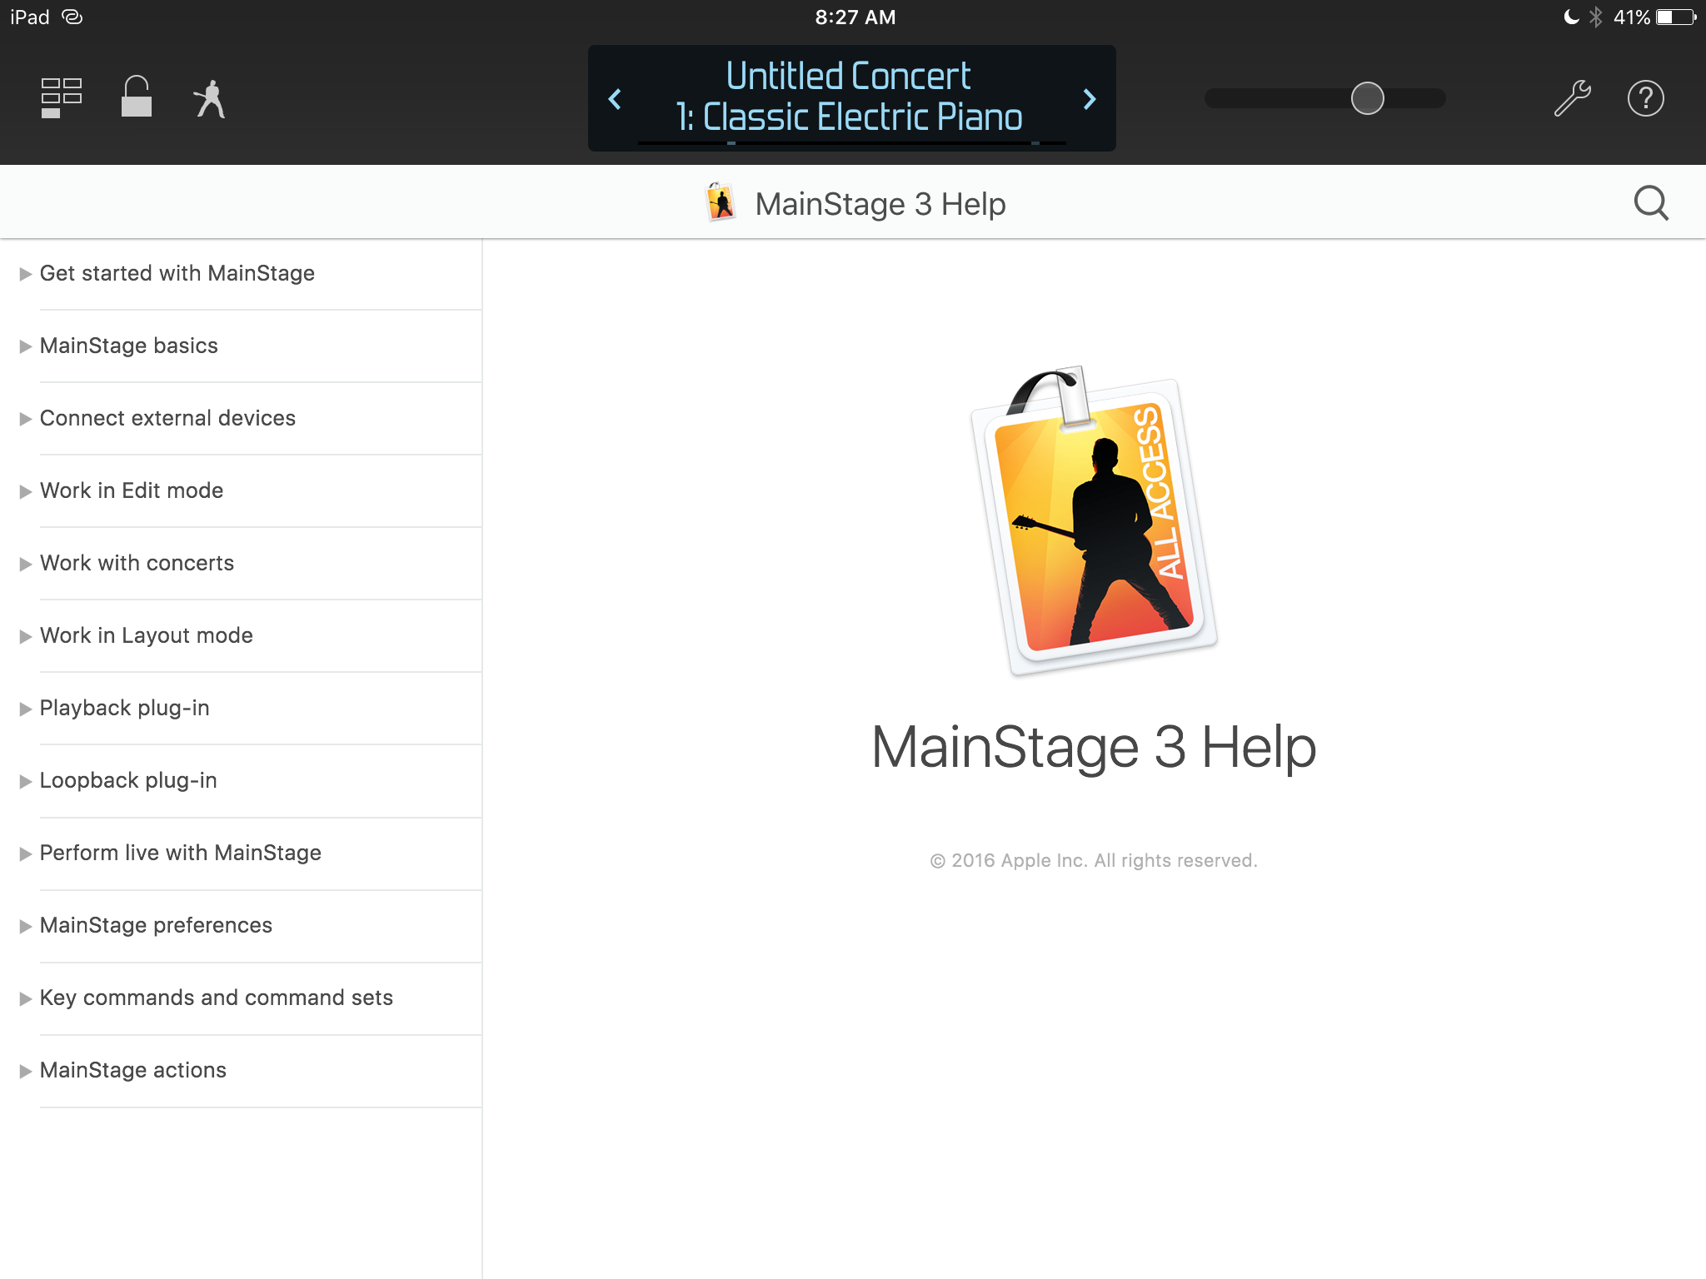The image size is (1706, 1279).
Task: Click the All Access badge icon beside Help title
Action: click(721, 202)
